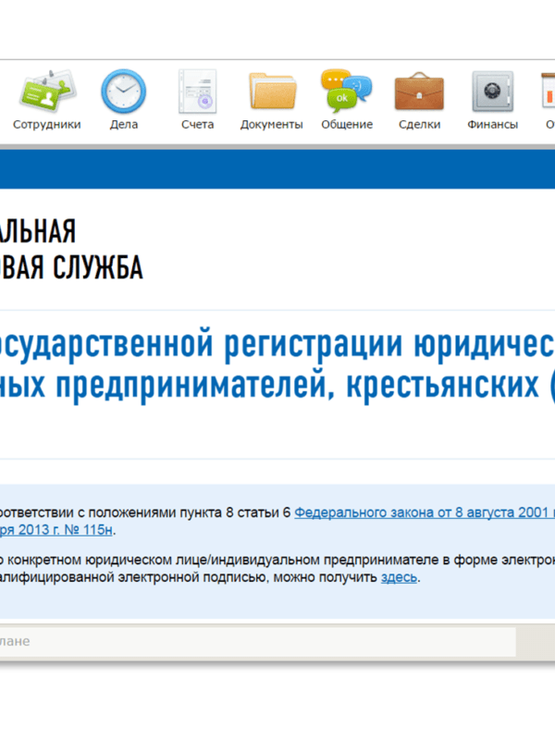Click the СЛУЖБА site header title
The image size is (555, 740).
click(98, 267)
